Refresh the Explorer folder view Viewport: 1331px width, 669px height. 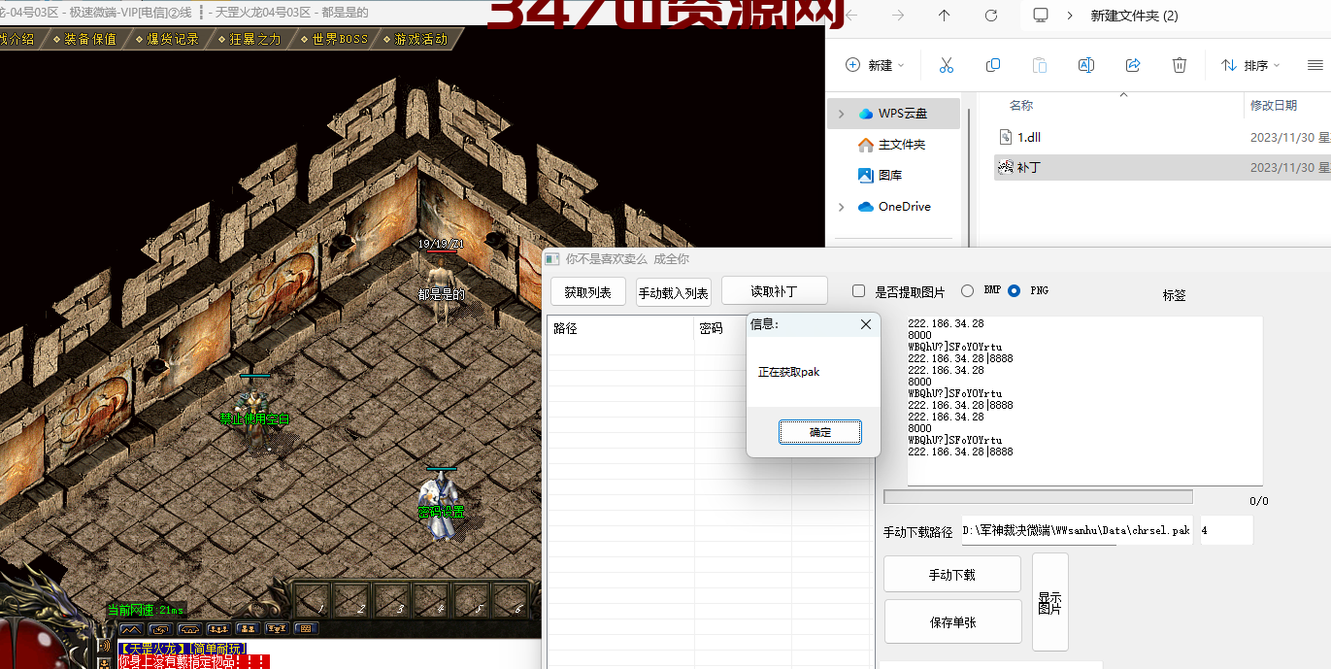coord(991,16)
